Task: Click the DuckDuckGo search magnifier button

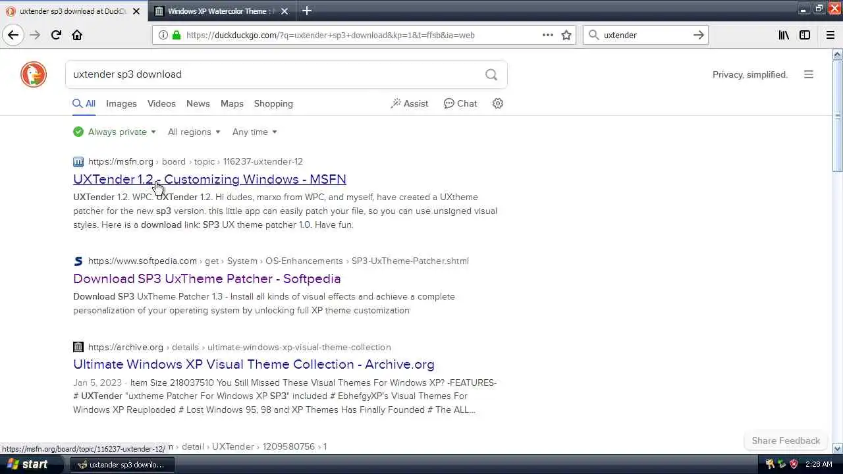Action: 491,74
